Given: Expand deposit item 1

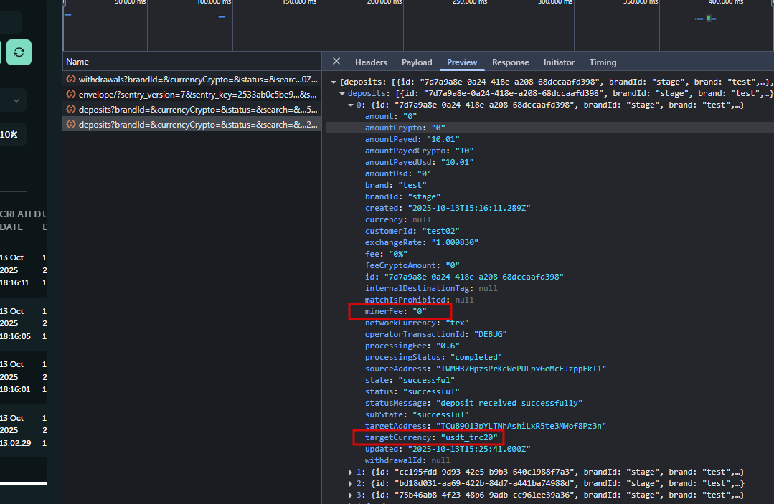Looking at the screenshot, I should (x=351, y=472).
